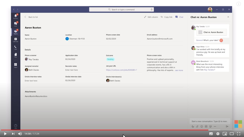Open video settings gear menu
Image resolution: width=244 pixels, height=137 pixels.
coord(218,134)
